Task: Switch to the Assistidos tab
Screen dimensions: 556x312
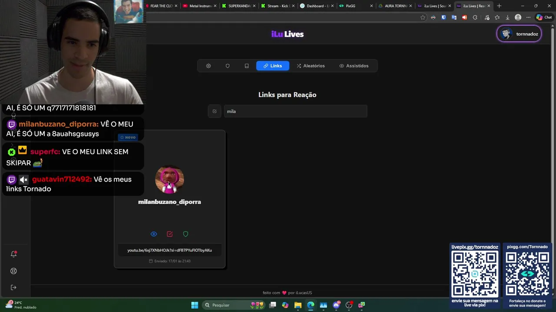Action: [354, 66]
